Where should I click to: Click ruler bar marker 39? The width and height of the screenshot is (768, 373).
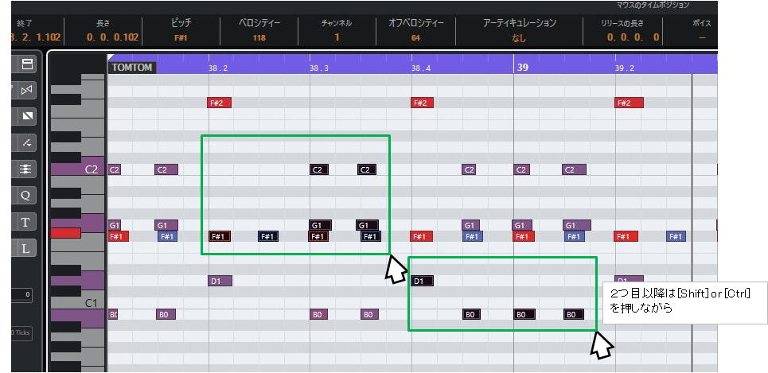point(522,68)
